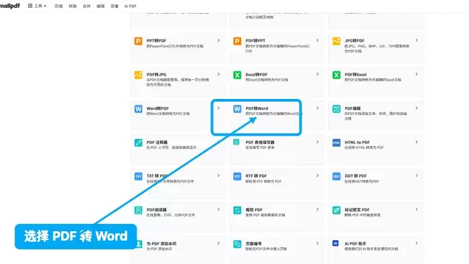Viewport: 469px width, 264px height.
Task: Click the chevron on PDF转PPT card
Action: point(318,40)
